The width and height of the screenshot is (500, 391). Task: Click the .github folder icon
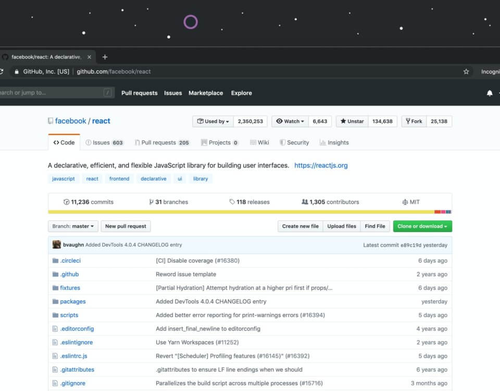(56, 274)
